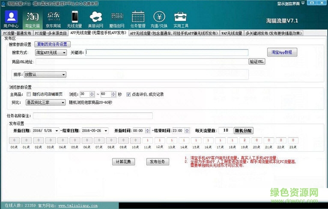
Task: Click the 19点 hourly traffic box
Action: pos(245,140)
